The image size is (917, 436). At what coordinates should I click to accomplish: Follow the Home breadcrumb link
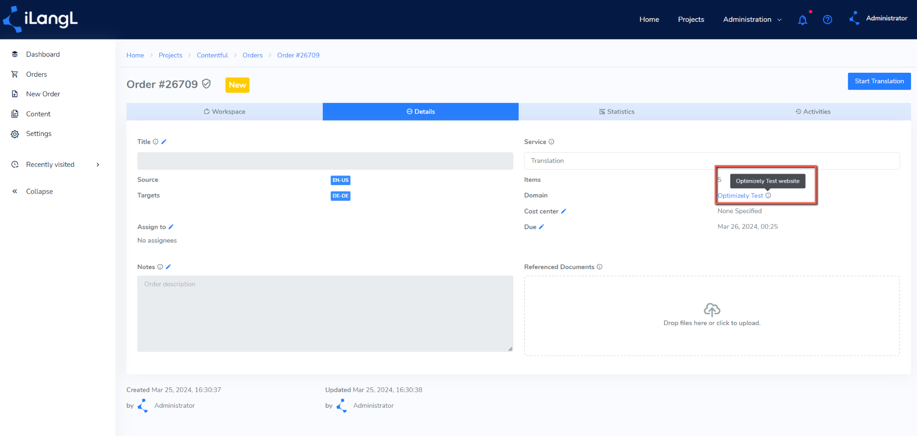coord(135,55)
